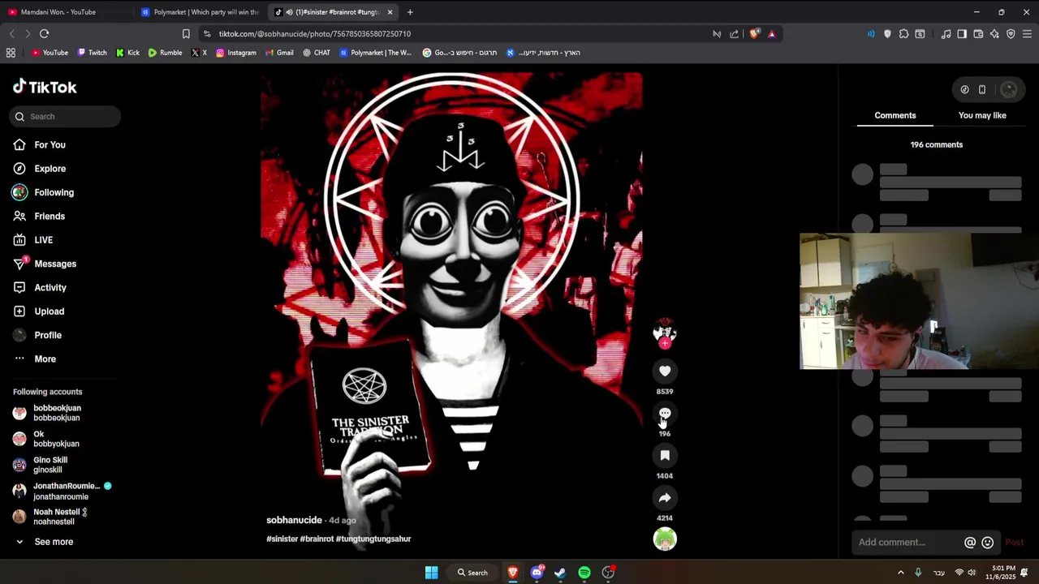Open the Kick bookmark

pyautogui.click(x=127, y=53)
